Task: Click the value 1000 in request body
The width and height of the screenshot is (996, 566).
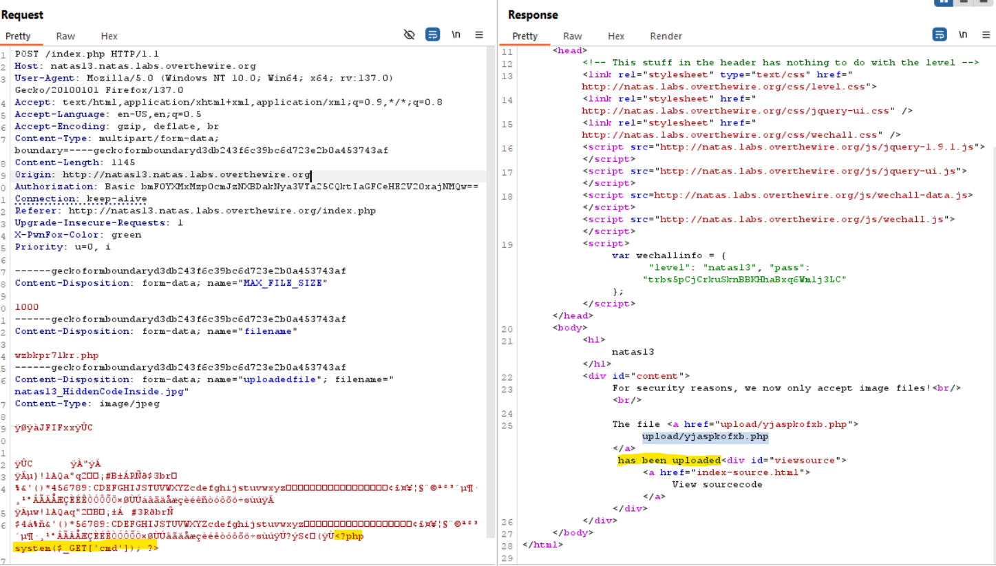Action: (27, 307)
